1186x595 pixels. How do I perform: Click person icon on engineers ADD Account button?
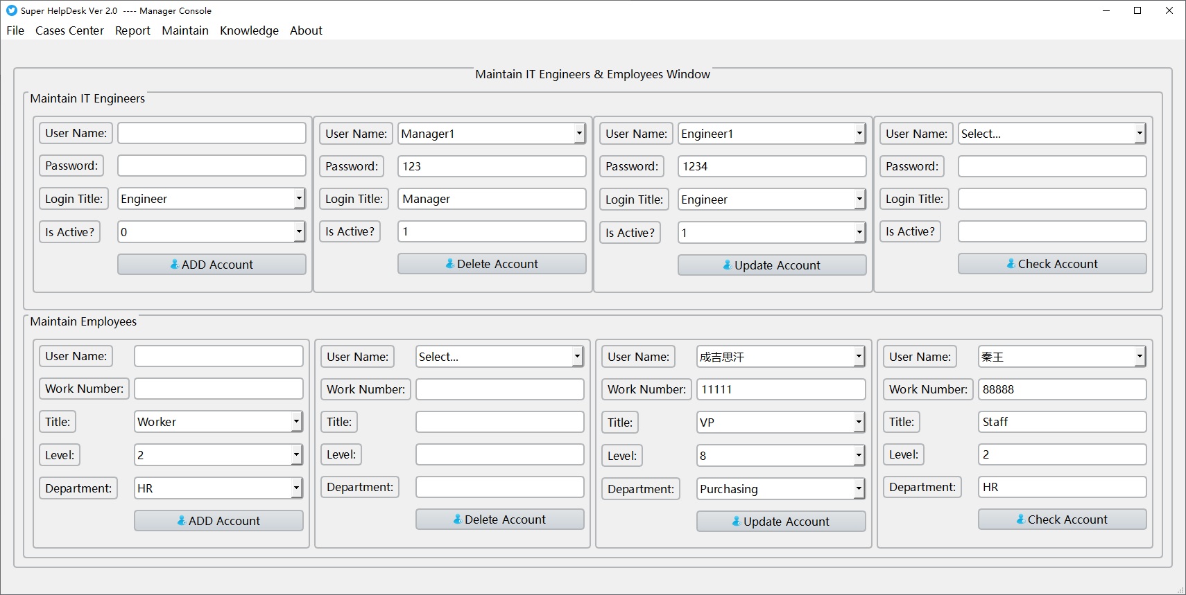pyautogui.click(x=175, y=265)
